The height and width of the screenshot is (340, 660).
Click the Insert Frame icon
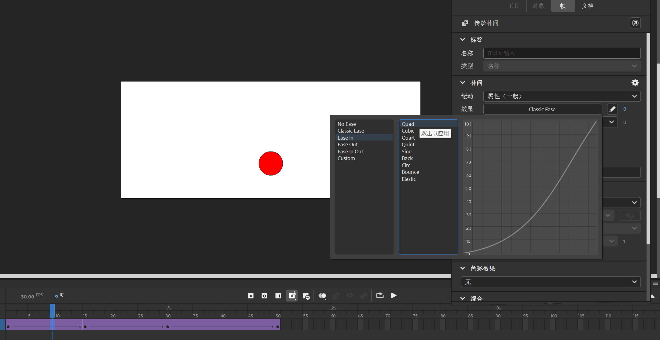278,296
